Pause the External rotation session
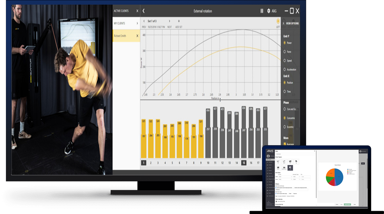This screenshot has width=384, height=214. click(x=262, y=11)
